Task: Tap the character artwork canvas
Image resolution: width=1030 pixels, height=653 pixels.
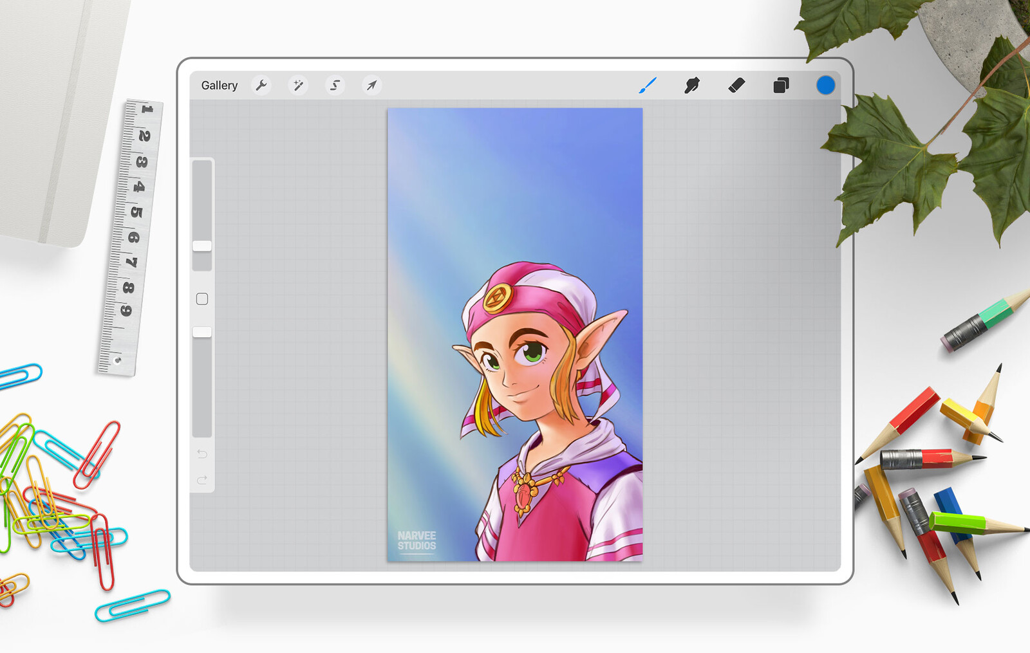Action: [515, 335]
